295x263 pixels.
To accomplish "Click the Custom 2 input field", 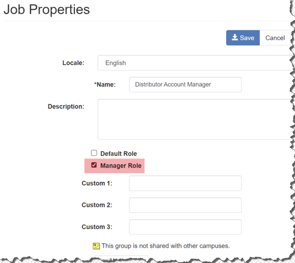I will pos(185,205).
